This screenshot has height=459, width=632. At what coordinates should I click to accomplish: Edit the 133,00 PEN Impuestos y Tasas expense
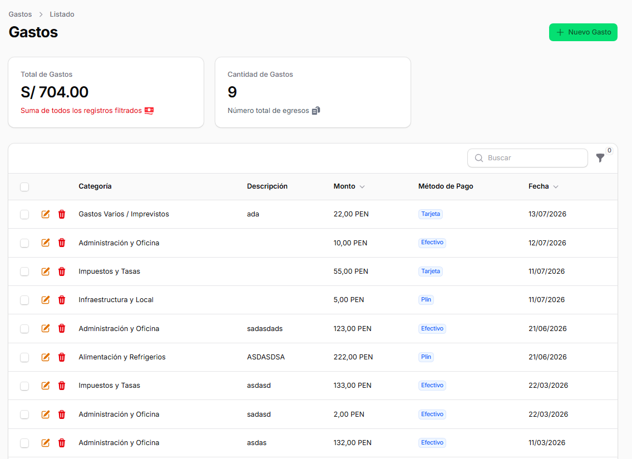point(46,386)
